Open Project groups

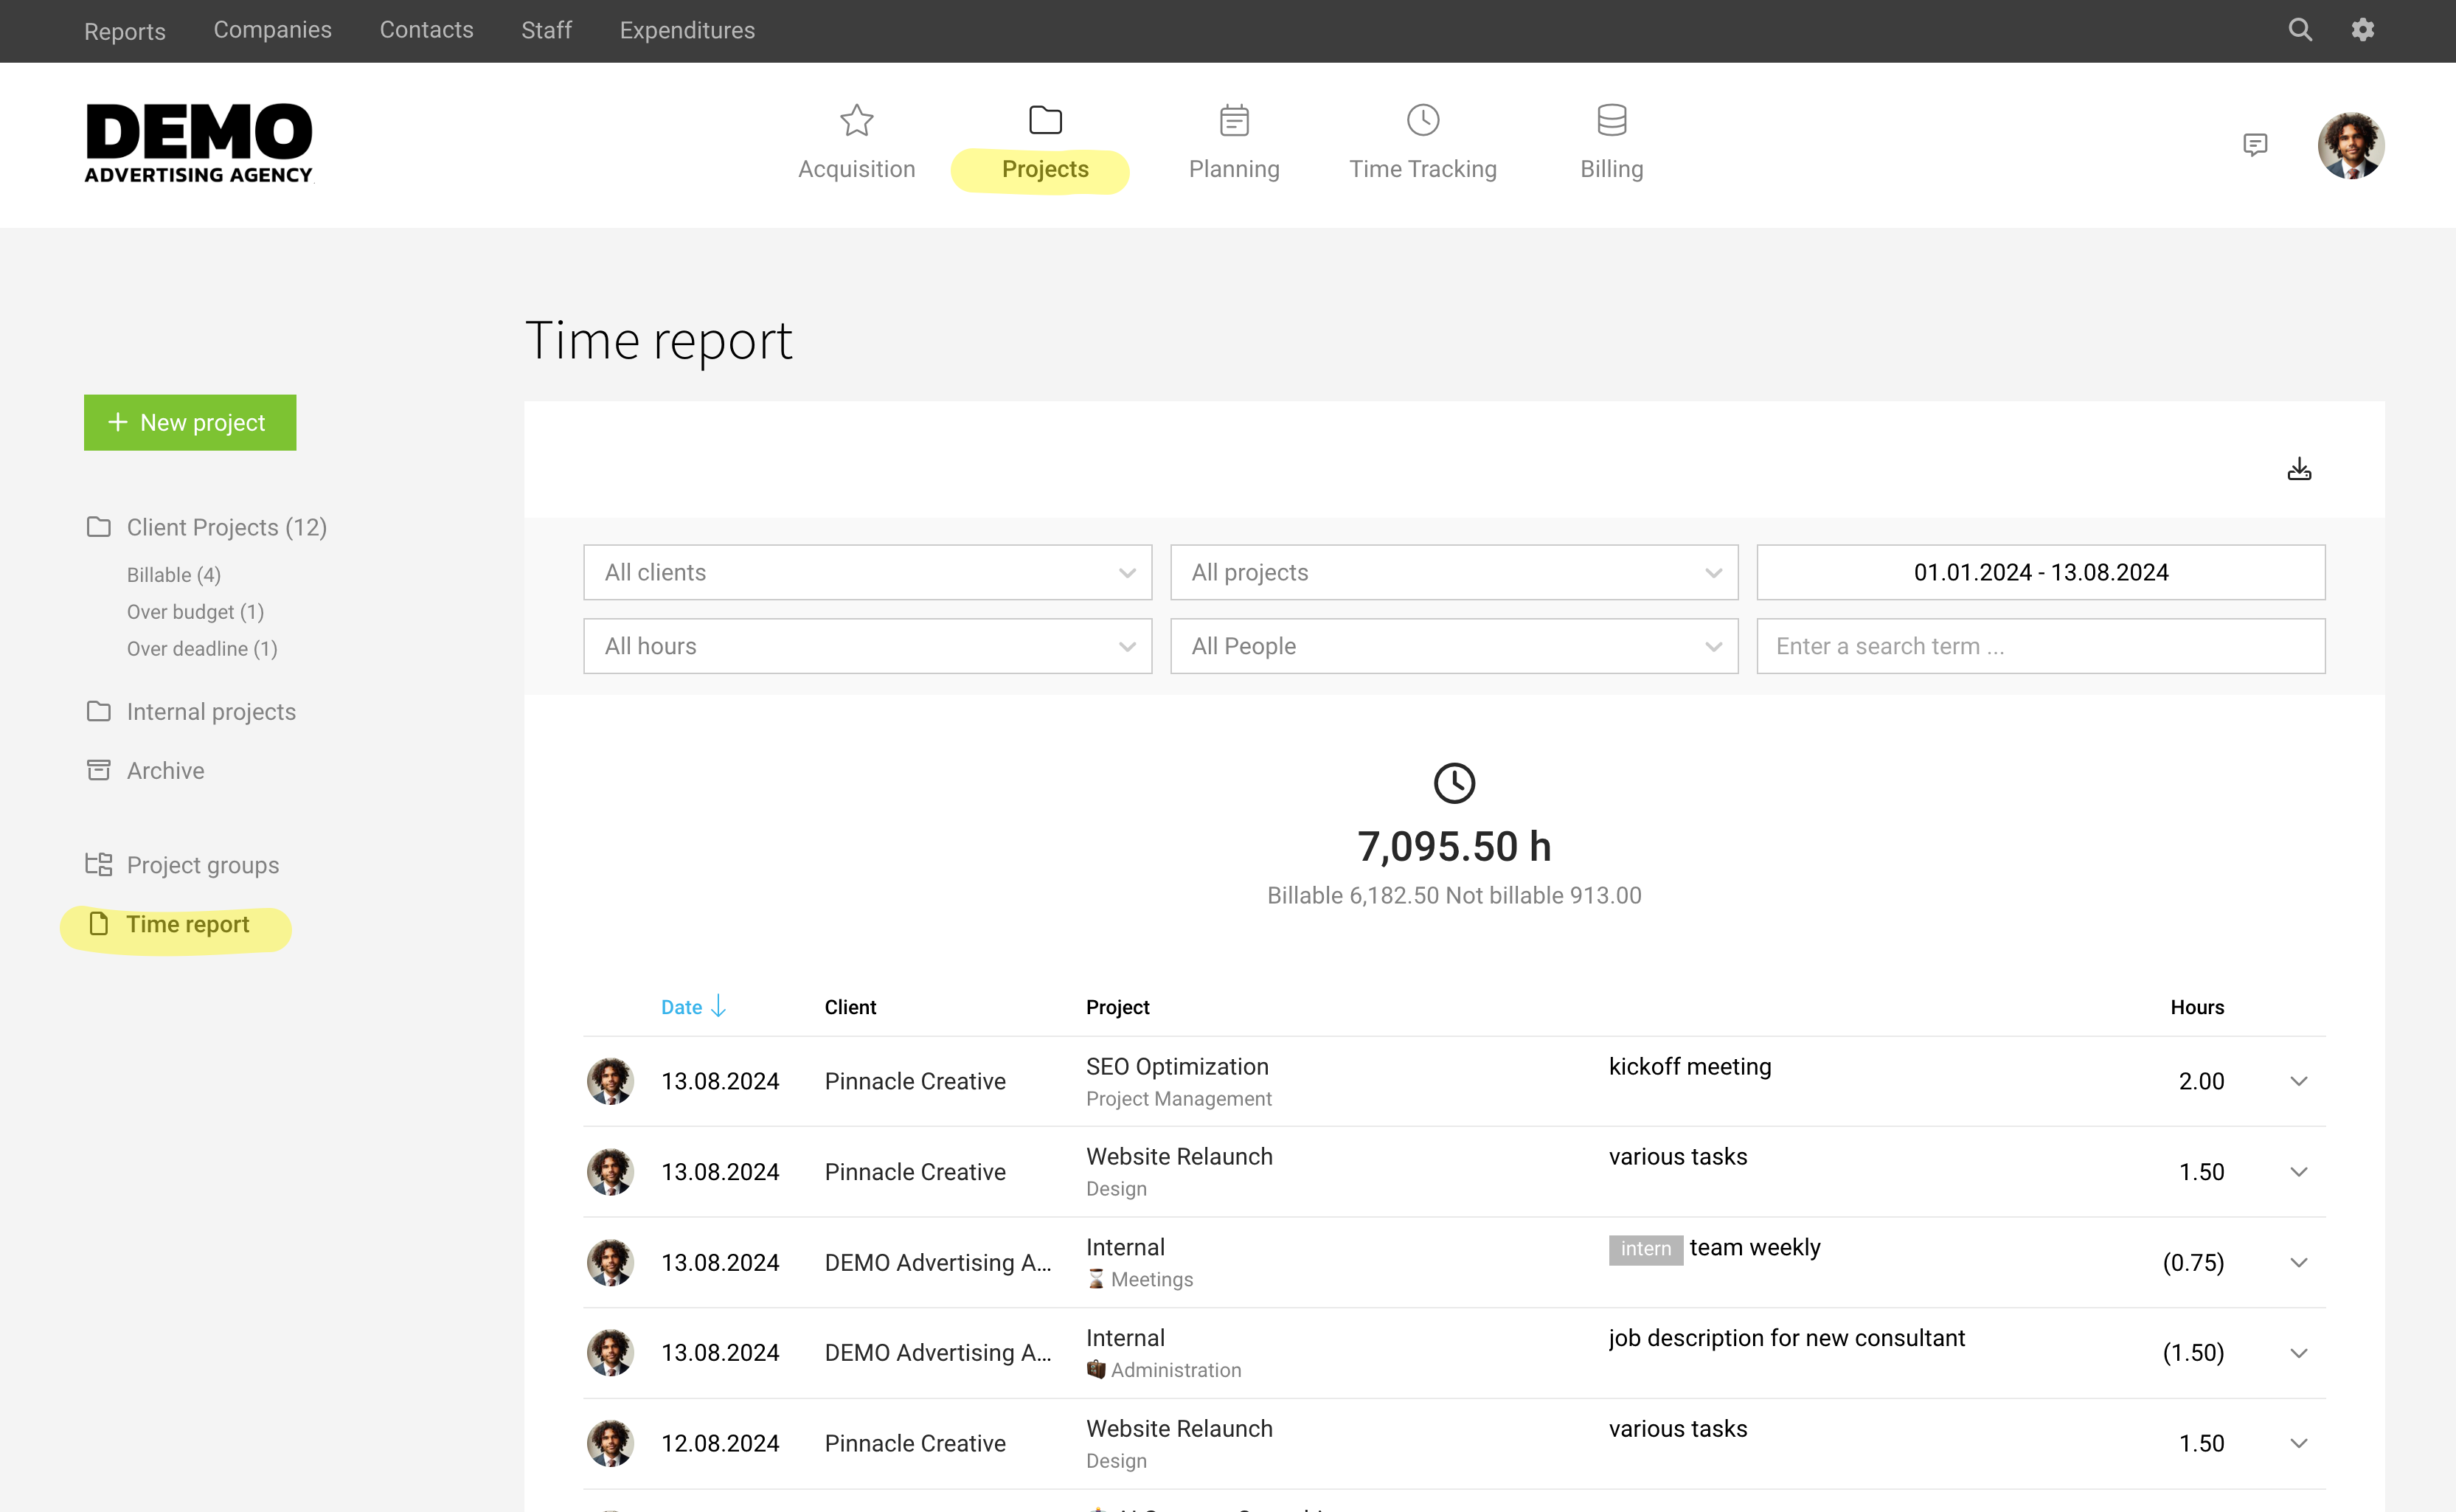[x=203, y=865]
